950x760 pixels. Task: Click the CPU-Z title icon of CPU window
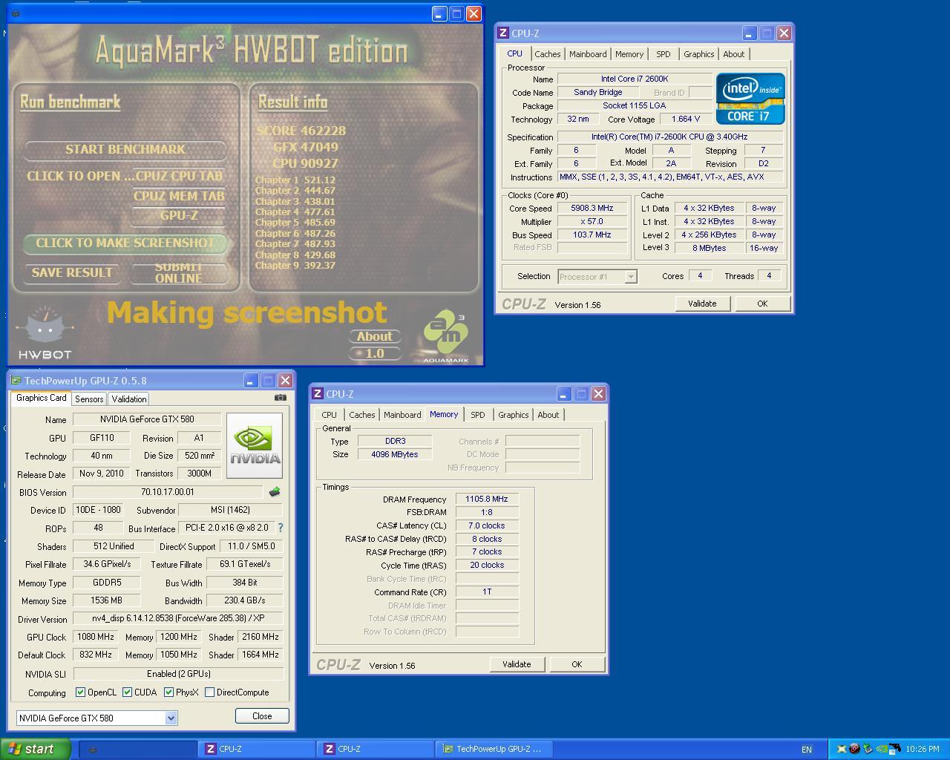tap(503, 33)
